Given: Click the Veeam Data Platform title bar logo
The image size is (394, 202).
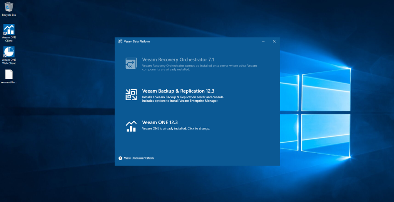Looking at the screenshot, I should 120,41.
